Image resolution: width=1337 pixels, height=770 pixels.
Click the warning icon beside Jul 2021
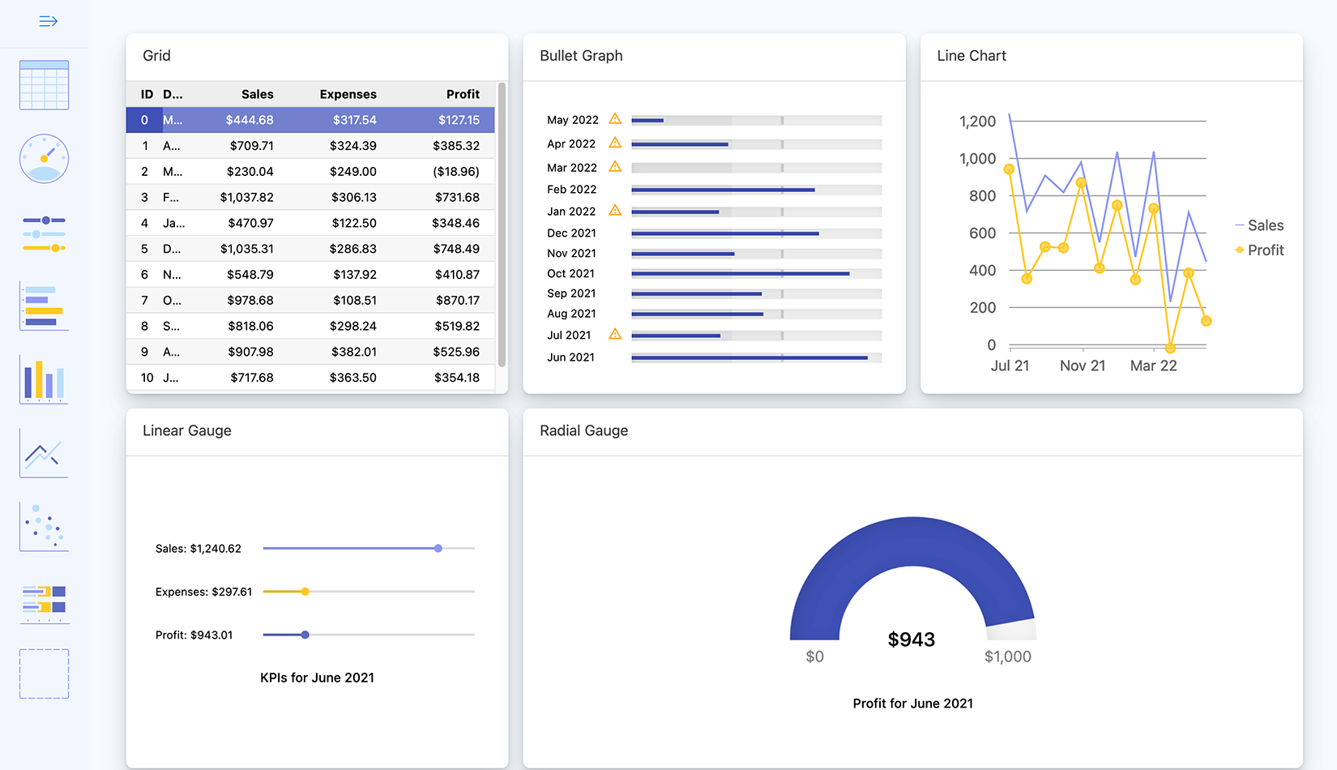click(615, 333)
